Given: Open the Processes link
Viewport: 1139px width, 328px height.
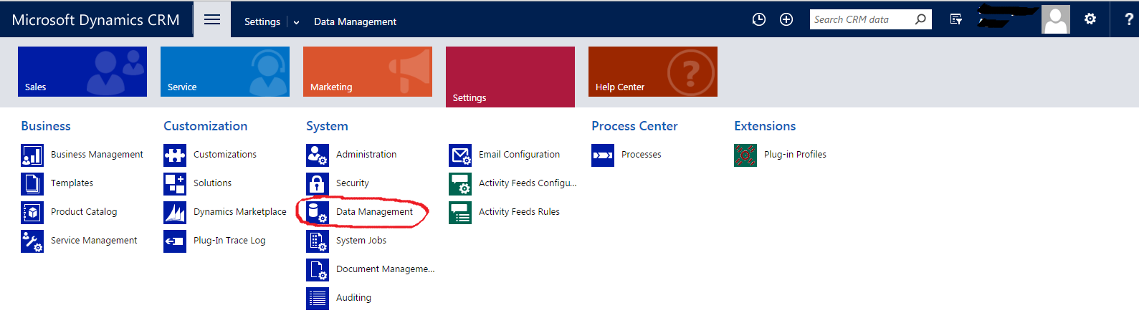Looking at the screenshot, I should (642, 155).
